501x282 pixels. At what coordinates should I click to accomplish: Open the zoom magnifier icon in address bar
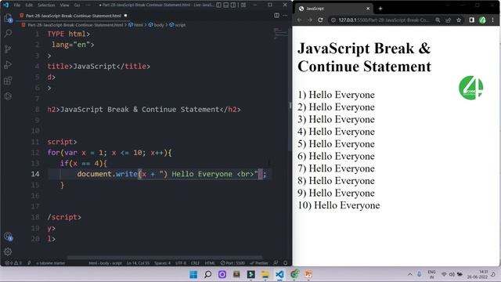[x=438, y=20]
